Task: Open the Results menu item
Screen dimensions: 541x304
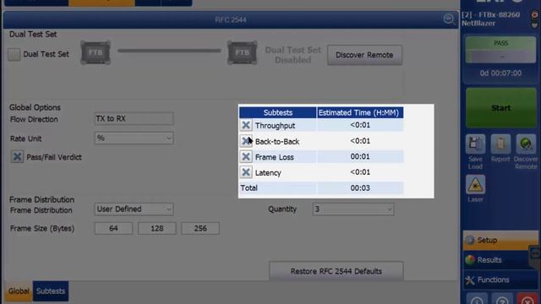Action: click(x=497, y=260)
